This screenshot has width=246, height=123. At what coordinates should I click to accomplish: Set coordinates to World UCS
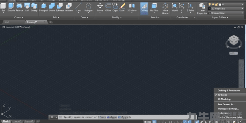(x=175, y=7)
